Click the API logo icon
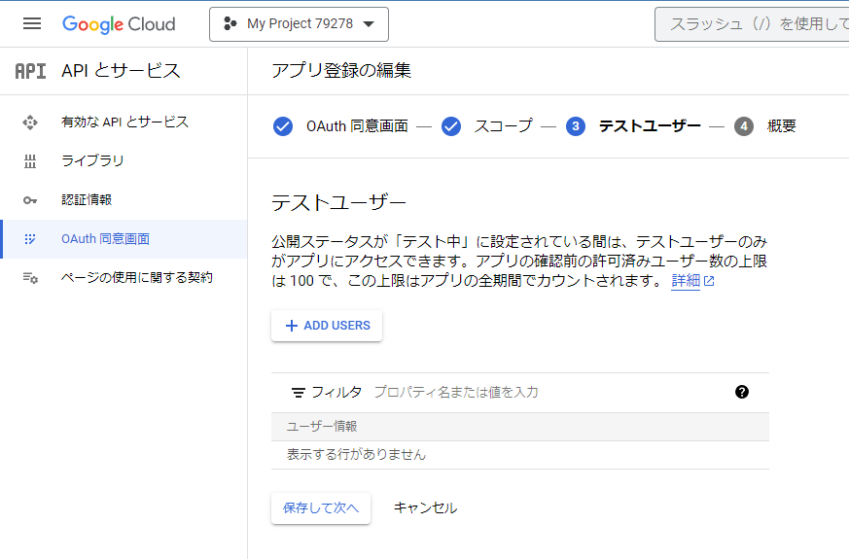The height and width of the screenshot is (559, 849). coord(30,71)
